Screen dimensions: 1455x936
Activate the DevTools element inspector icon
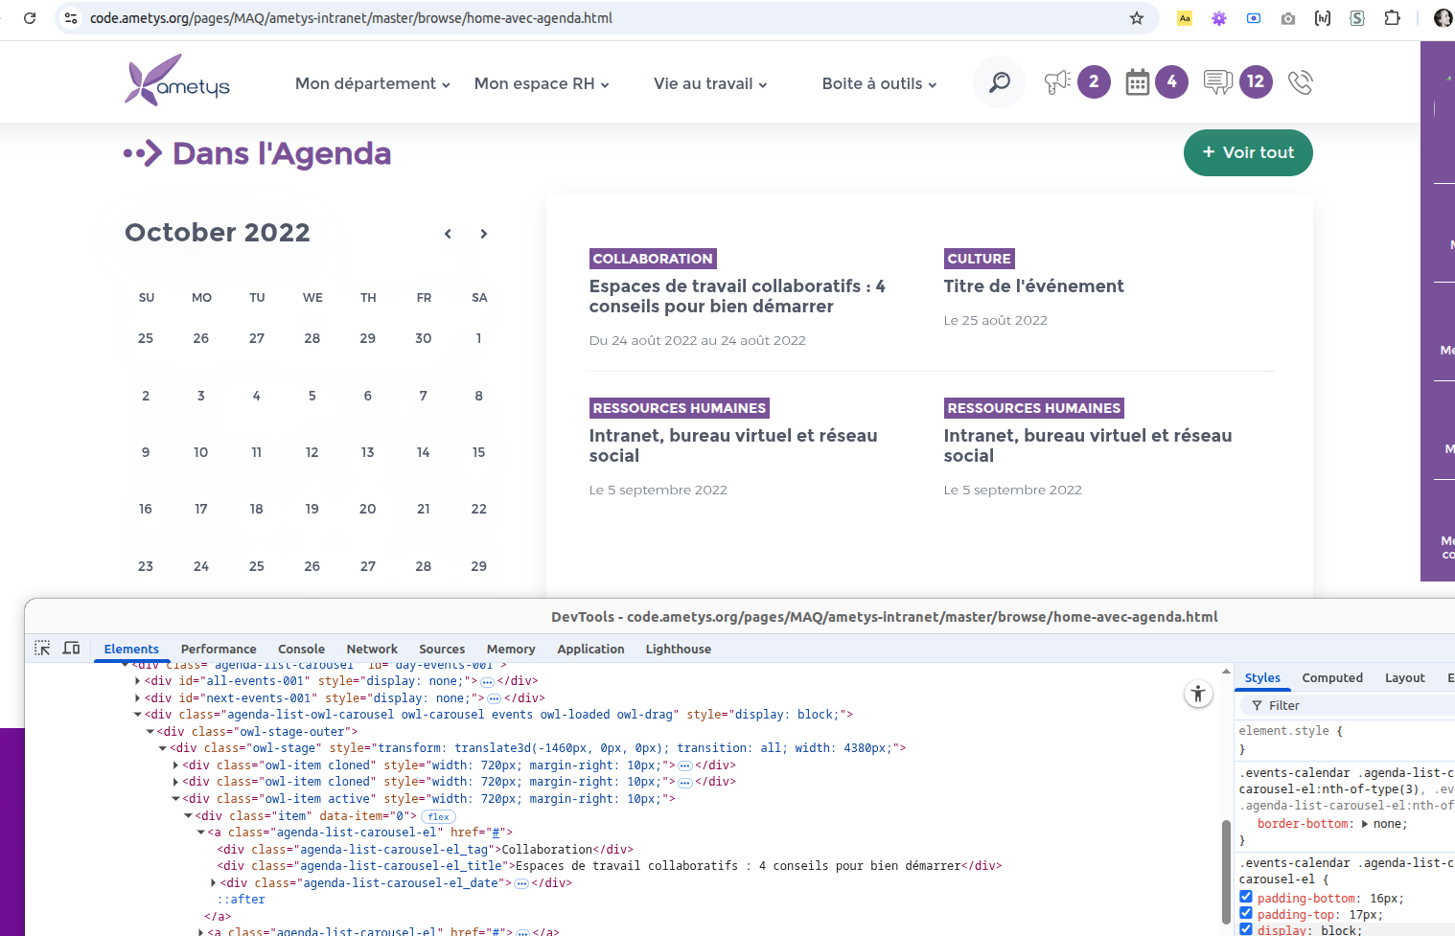[42, 649]
